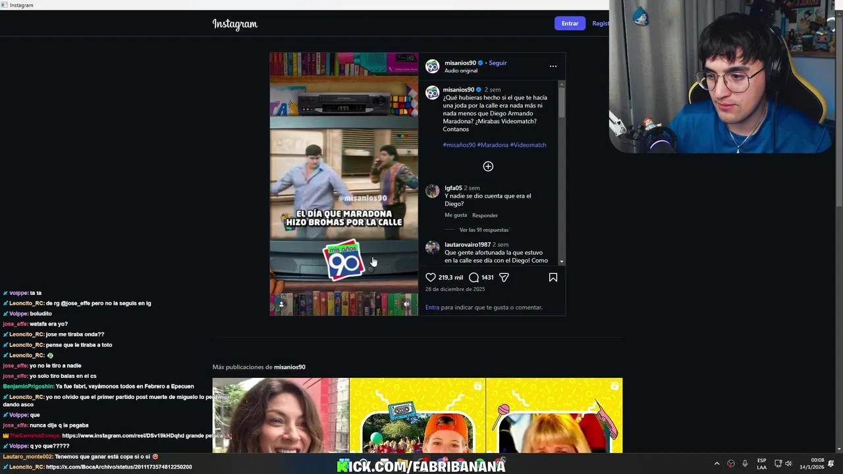Viewport: 843px width, 474px height.
Task: Click the 1431 comments count
Action: 487,277
